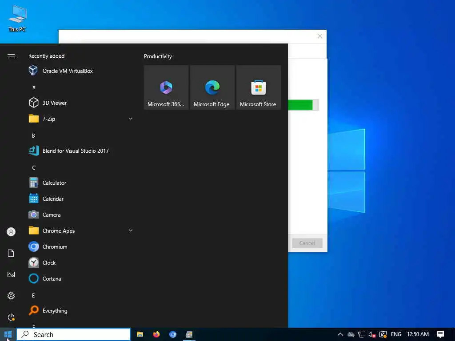The height and width of the screenshot is (341, 455).
Task: Expand the Start menu hamburger navigation
Action: click(x=11, y=56)
